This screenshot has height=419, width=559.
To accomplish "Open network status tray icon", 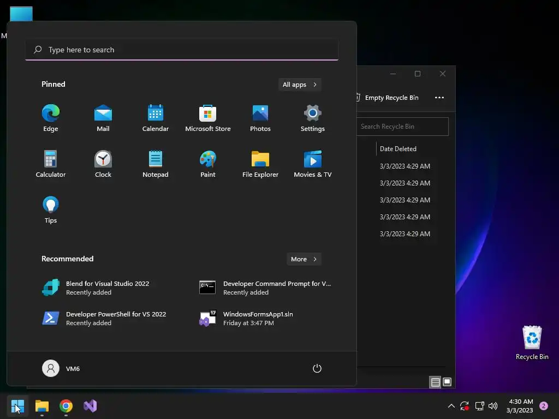I will click(x=479, y=406).
